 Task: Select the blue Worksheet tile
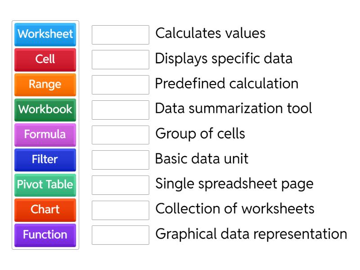[45, 34]
